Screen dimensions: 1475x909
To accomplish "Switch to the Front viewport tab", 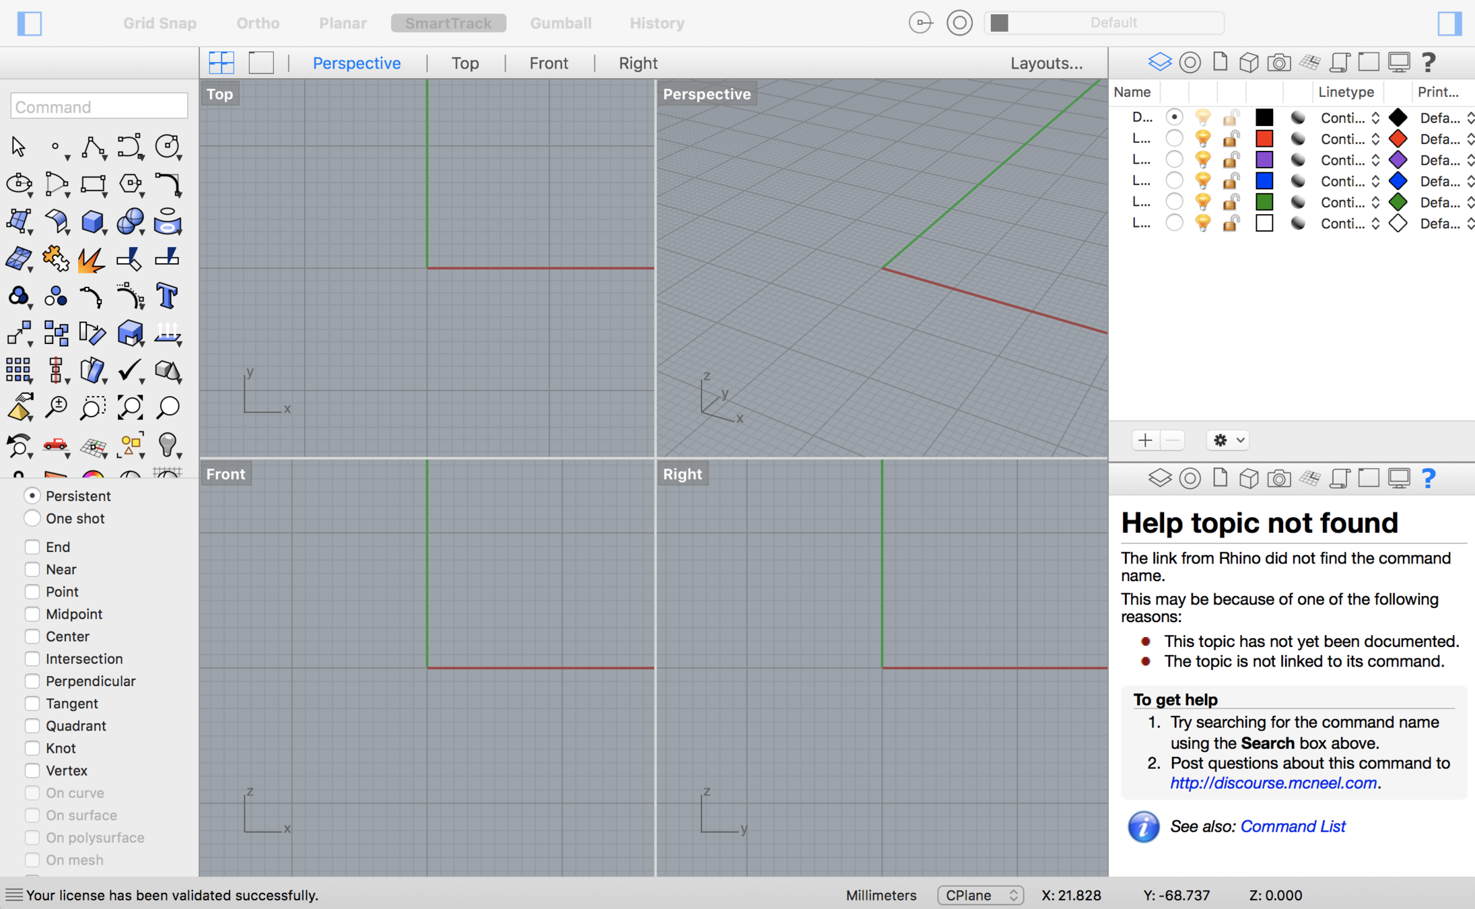I will (548, 63).
